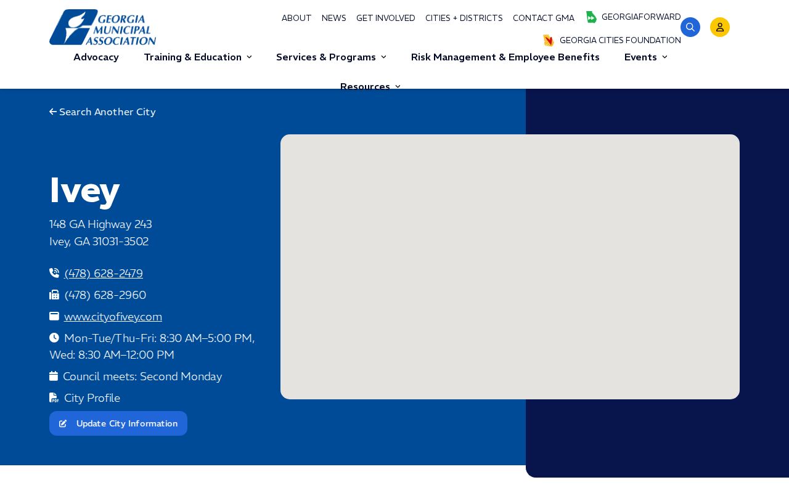The height and width of the screenshot is (493, 789).
Task: Expand the Events dropdown chevron
Action: click(x=664, y=57)
